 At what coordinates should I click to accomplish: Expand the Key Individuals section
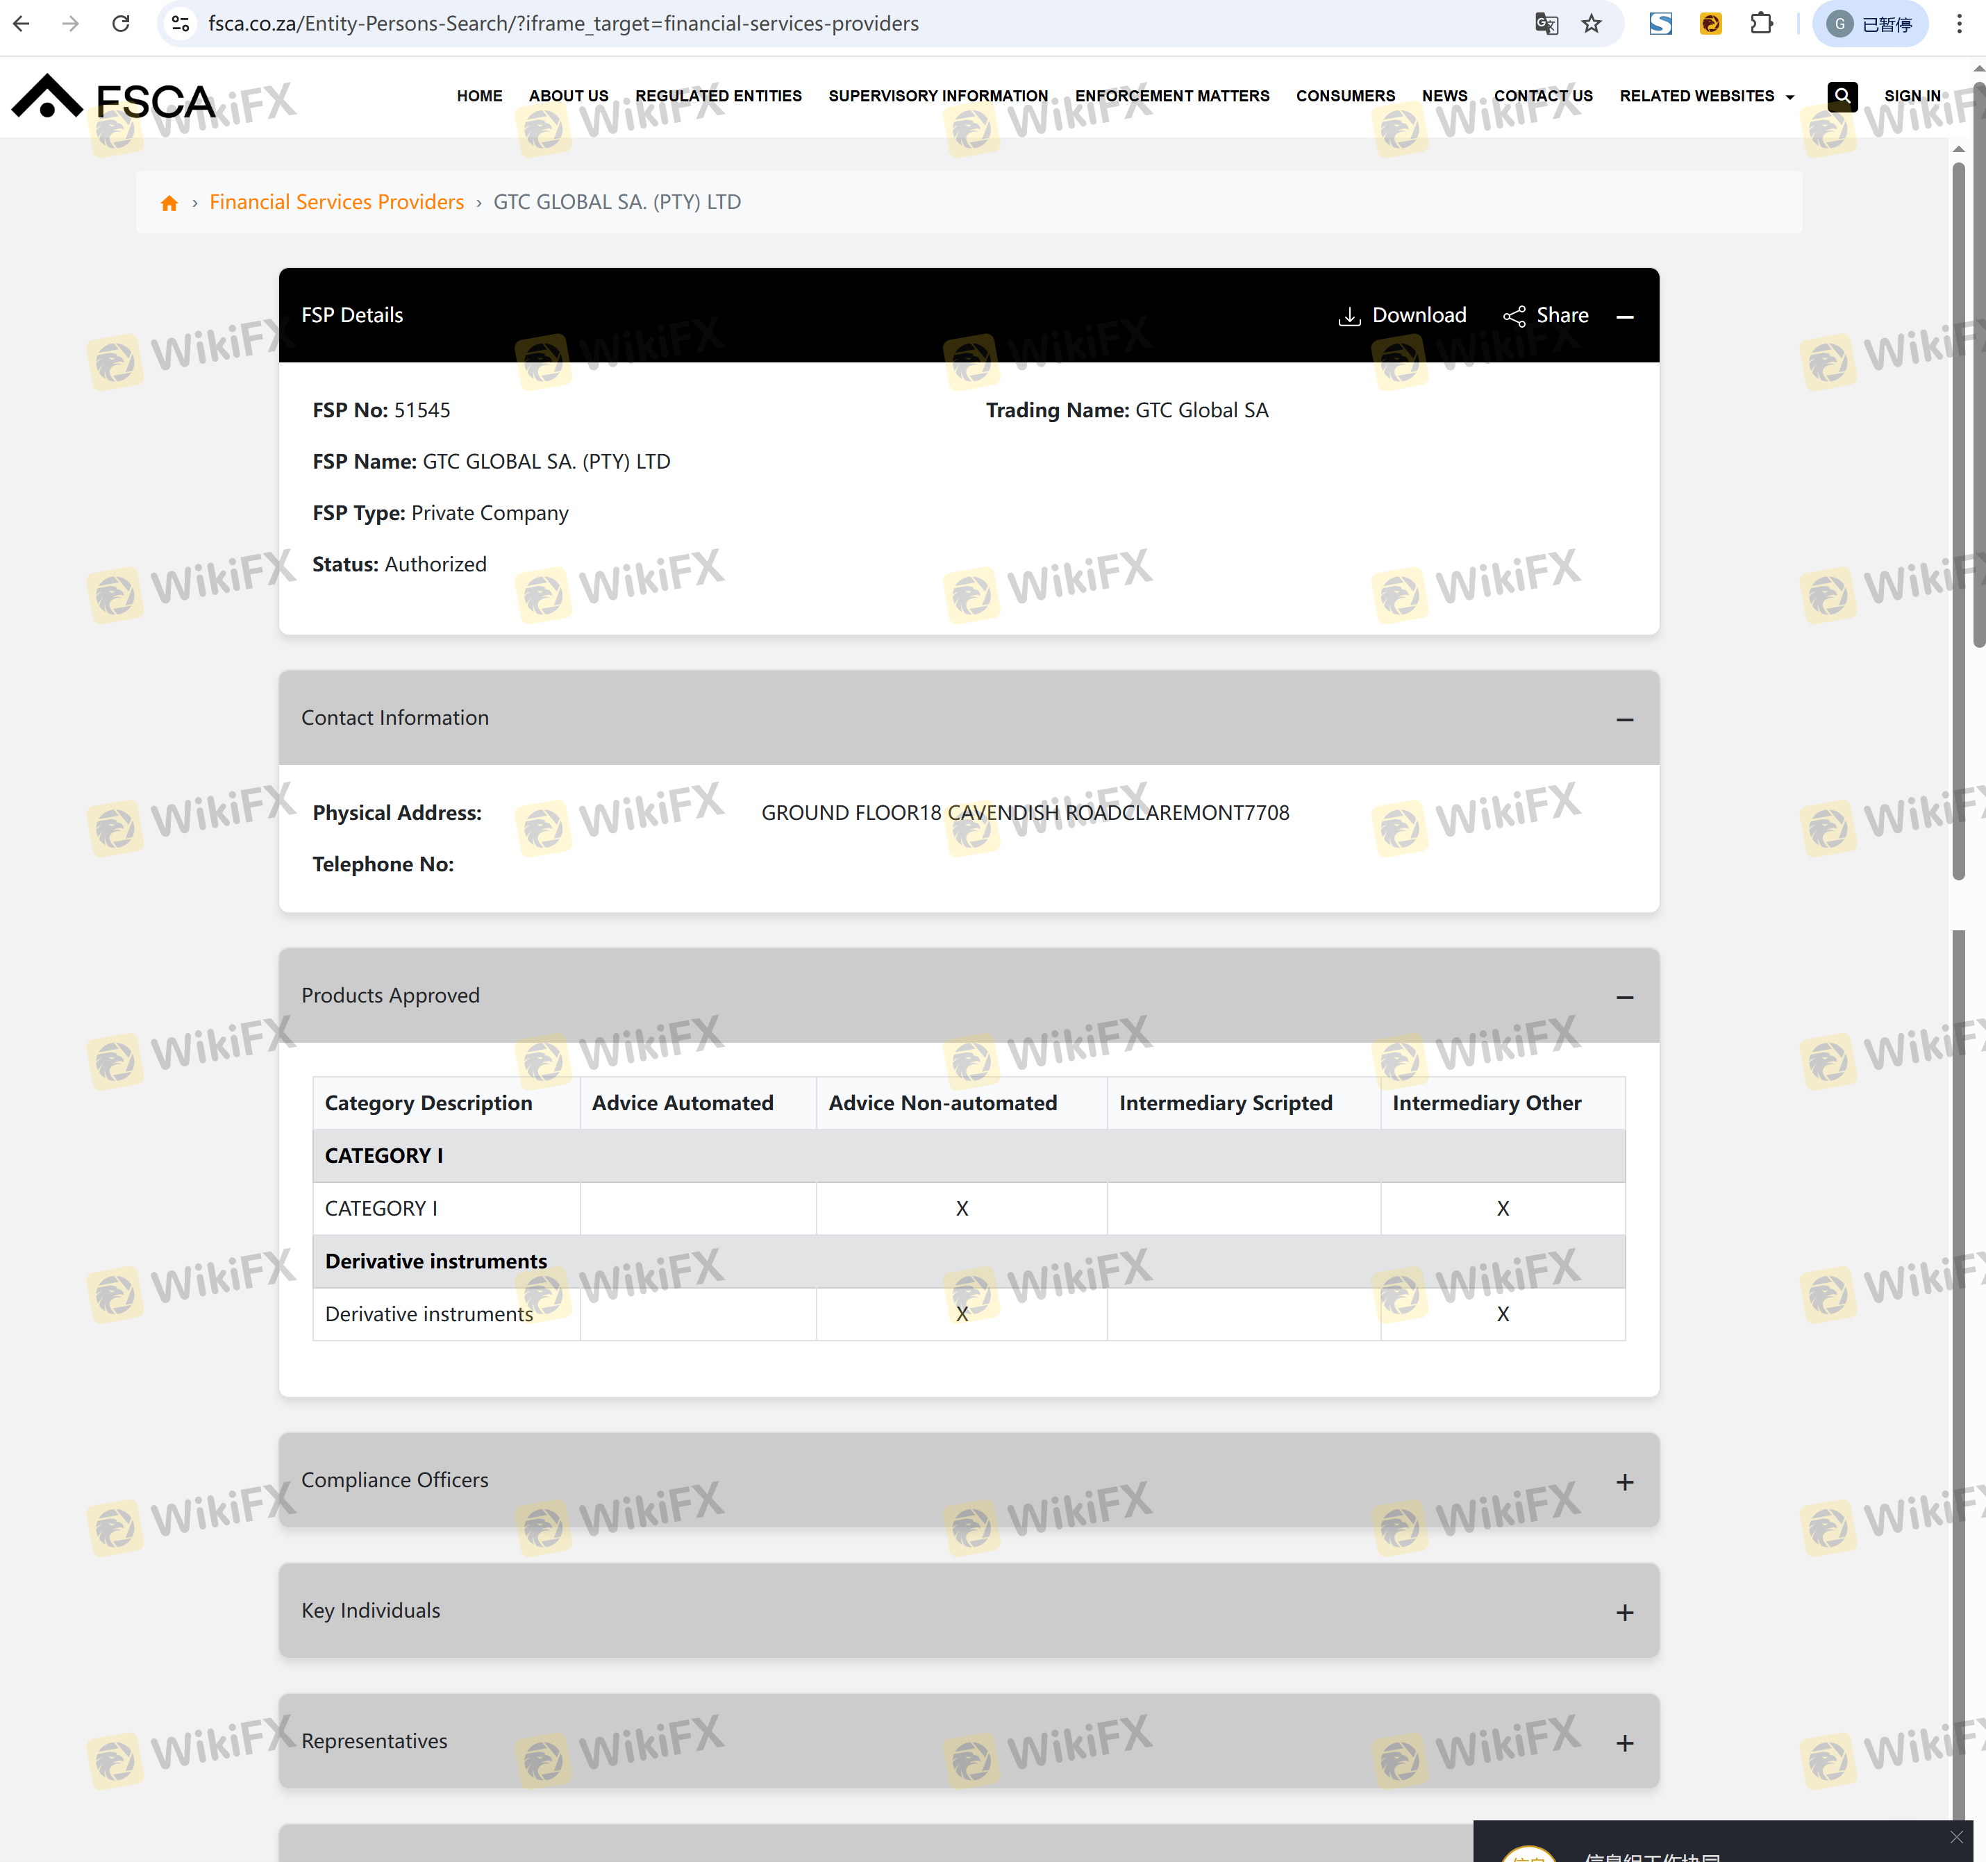pyautogui.click(x=1624, y=1612)
